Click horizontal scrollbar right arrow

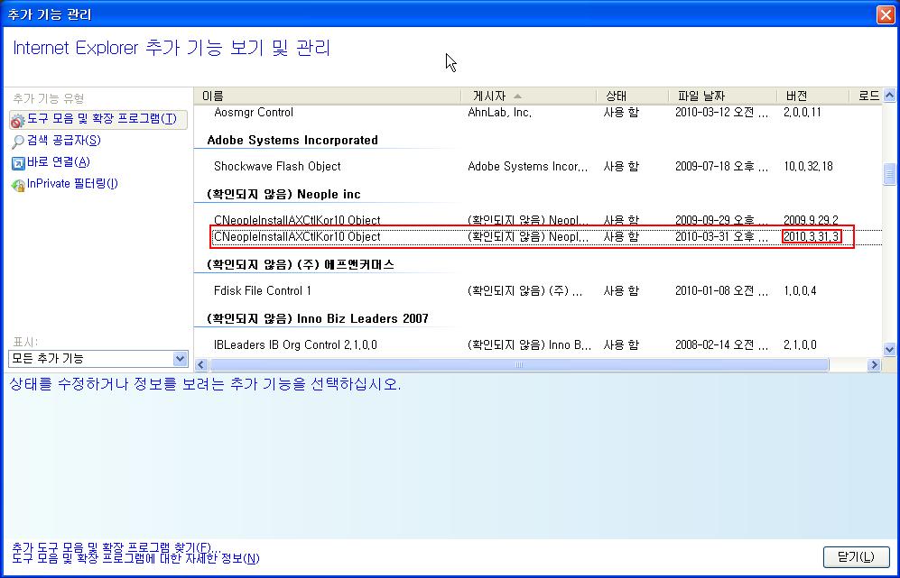pyautogui.click(x=874, y=365)
